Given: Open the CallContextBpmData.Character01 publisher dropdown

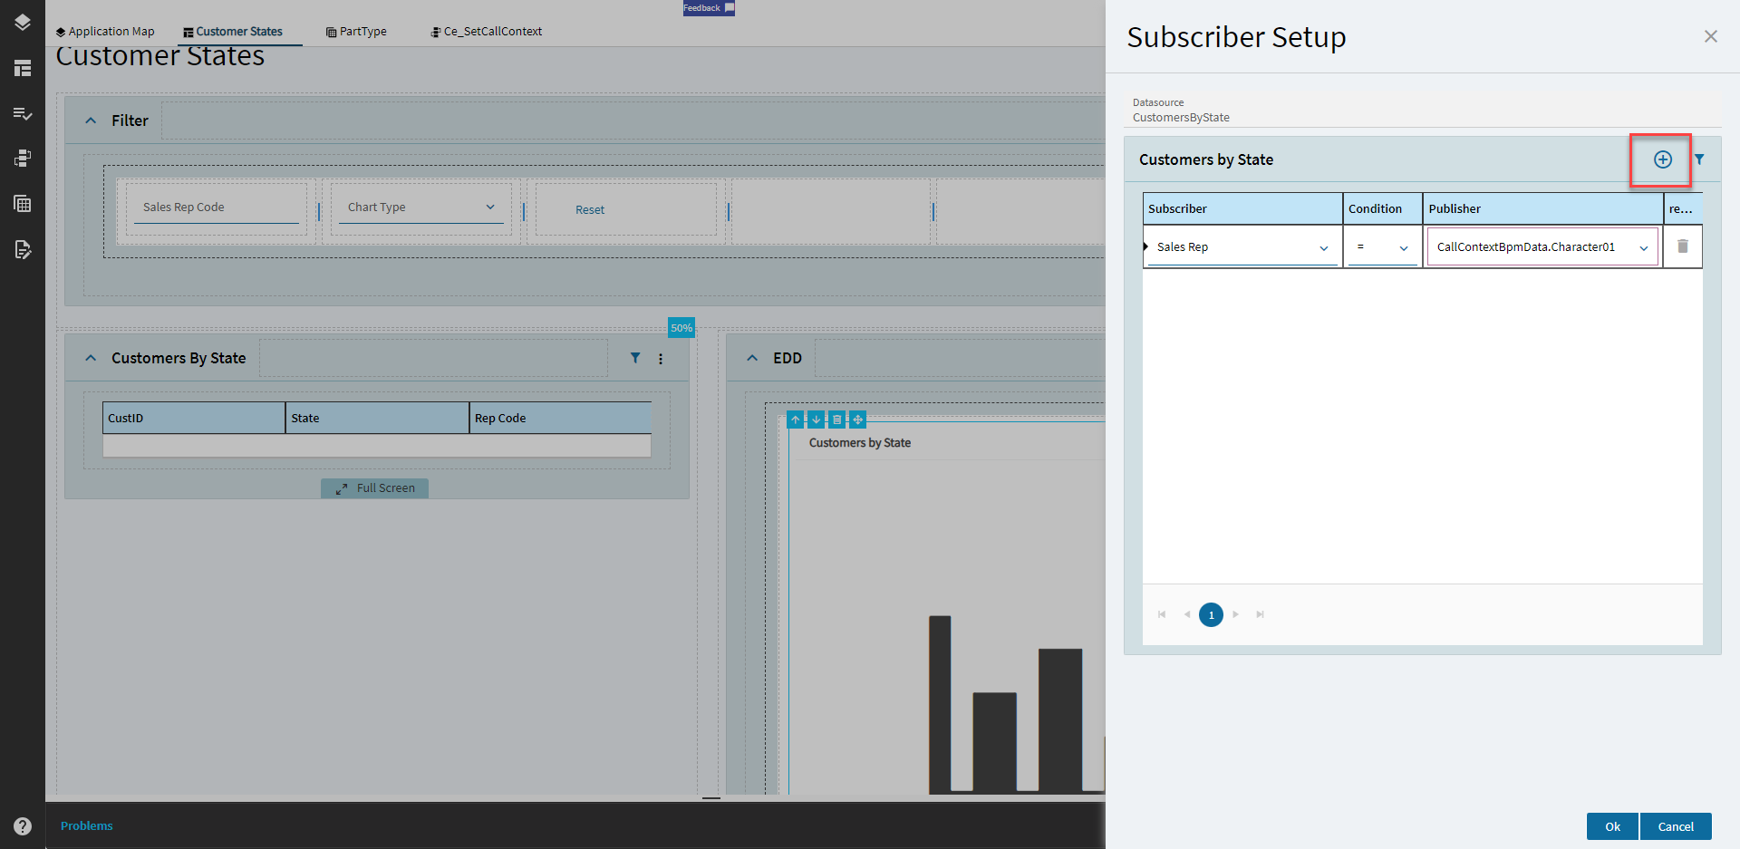Looking at the screenshot, I should coord(1542,247).
